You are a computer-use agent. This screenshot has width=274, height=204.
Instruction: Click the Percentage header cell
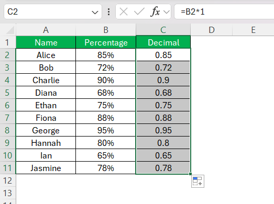click(x=106, y=42)
